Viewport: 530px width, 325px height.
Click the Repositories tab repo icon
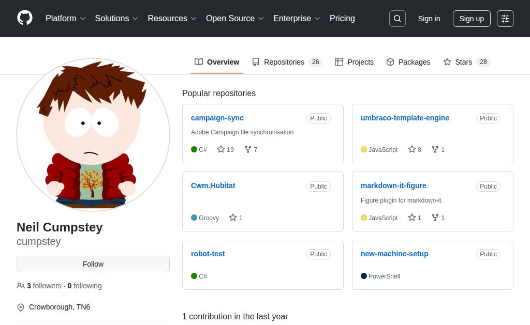[256, 62]
